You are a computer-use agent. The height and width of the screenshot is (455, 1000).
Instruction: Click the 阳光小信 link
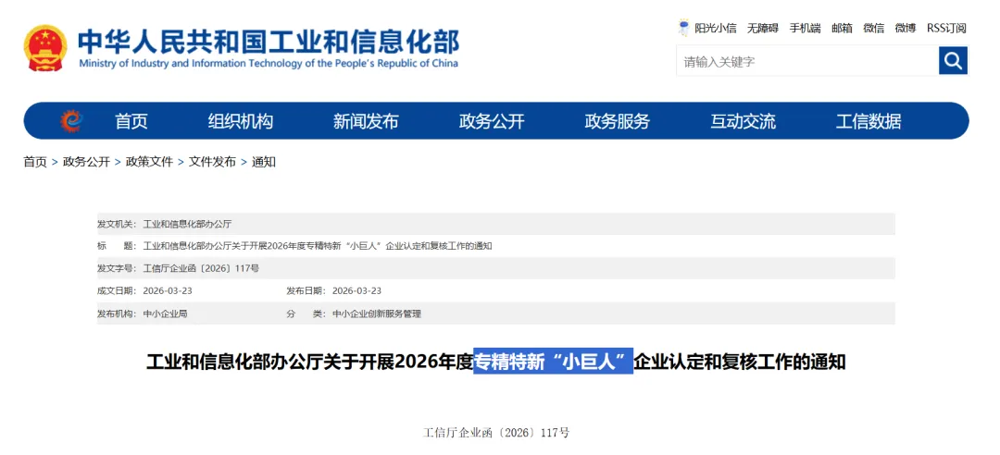click(x=716, y=28)
